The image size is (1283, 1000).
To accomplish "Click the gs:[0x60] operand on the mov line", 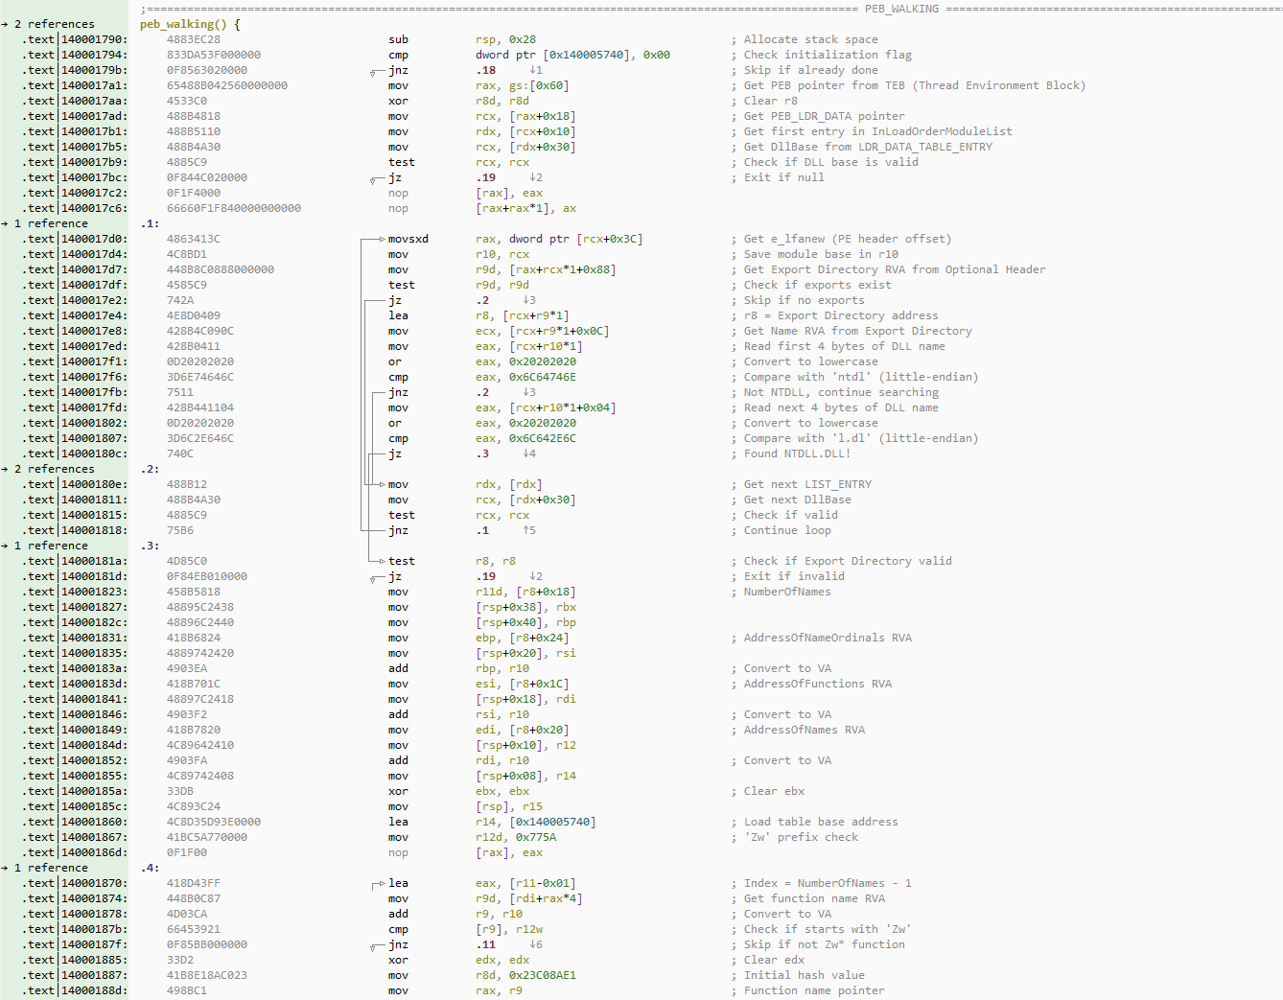I will coord(542,85).
